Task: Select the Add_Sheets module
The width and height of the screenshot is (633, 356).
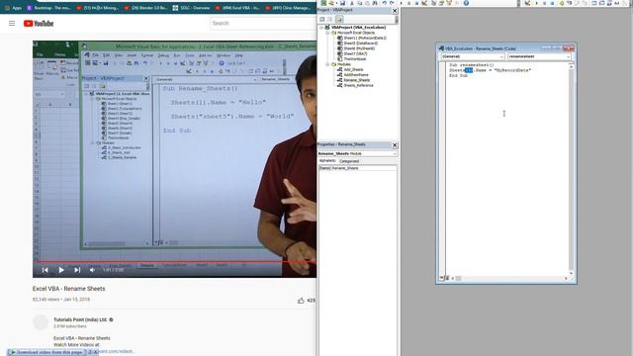Action: tap(350, 69)
